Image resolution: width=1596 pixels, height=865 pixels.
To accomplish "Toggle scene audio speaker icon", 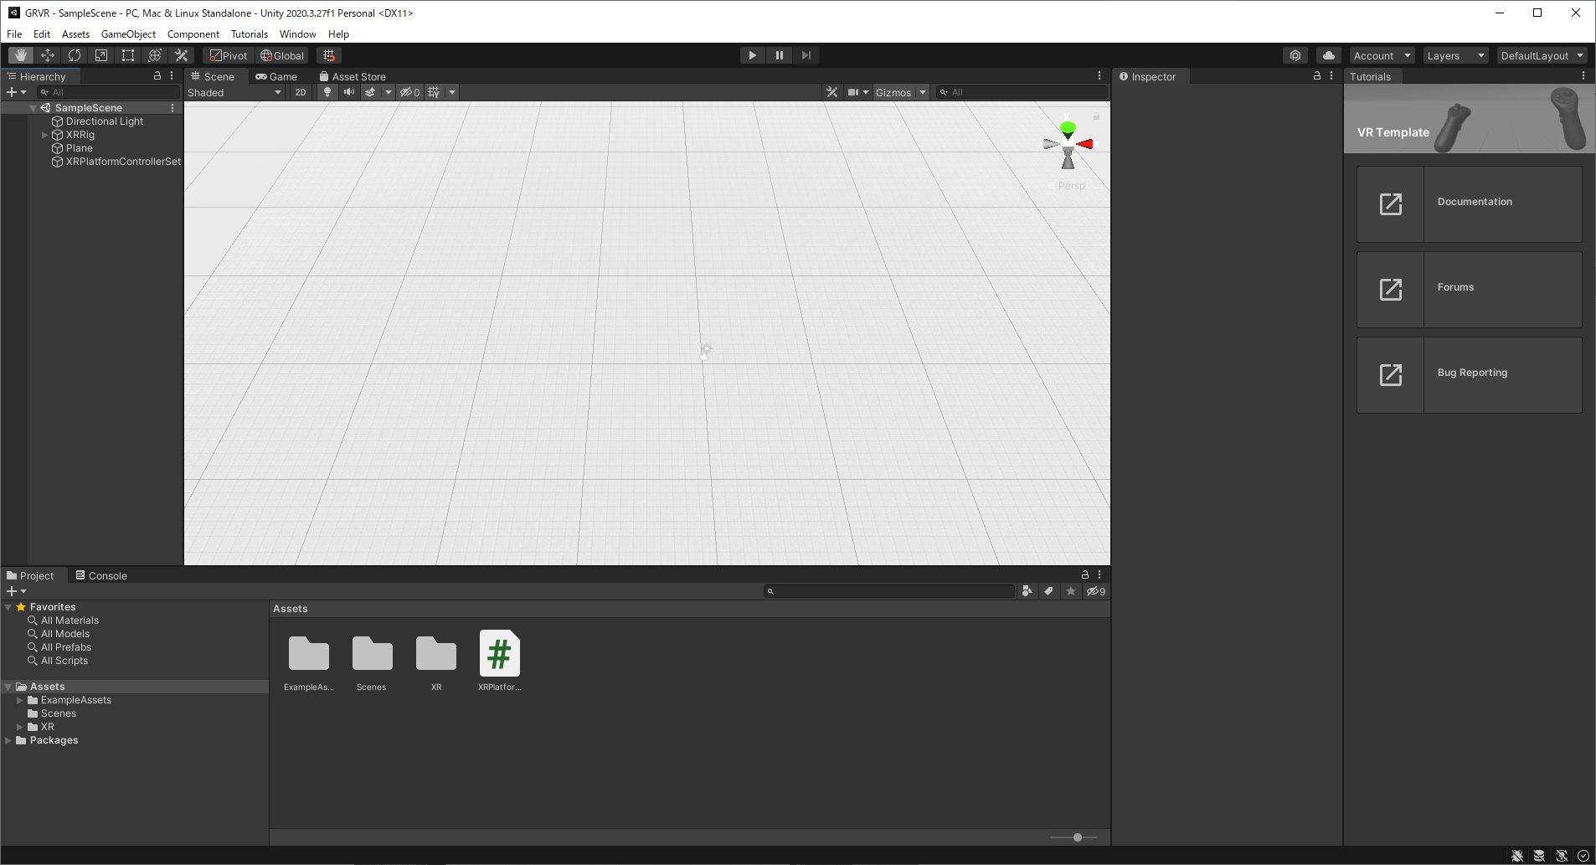I will click(x=348, y=92).
